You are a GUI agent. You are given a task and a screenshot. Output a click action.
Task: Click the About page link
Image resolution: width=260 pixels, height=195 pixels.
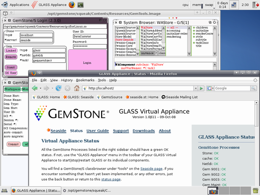tap(165, 131)
